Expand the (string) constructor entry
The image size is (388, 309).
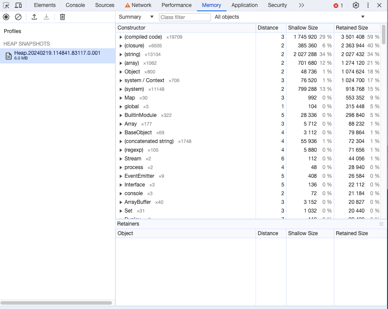click(x=122, y=54)
